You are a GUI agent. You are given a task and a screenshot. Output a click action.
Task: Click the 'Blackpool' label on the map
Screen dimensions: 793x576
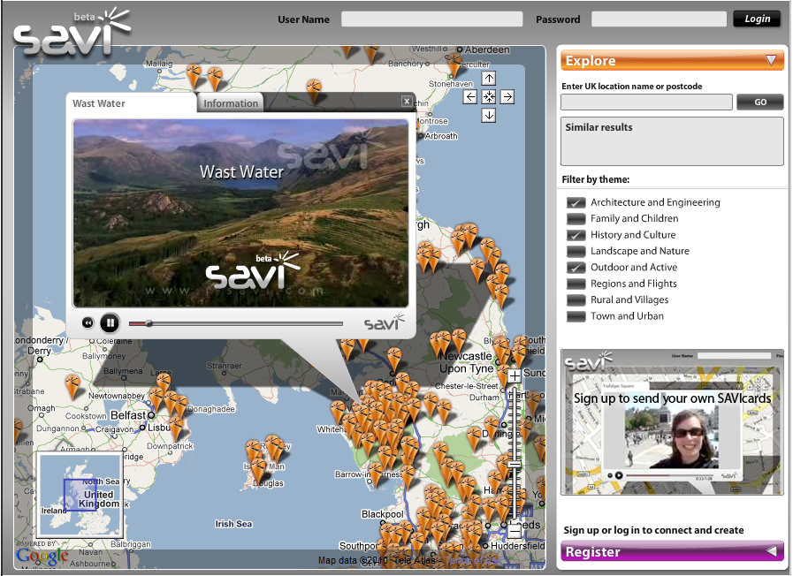[x=382, y=514]
